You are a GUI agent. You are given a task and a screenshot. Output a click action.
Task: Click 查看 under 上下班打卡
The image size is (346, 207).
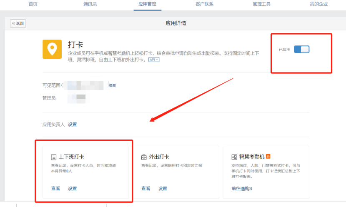(x=55, y=189)
